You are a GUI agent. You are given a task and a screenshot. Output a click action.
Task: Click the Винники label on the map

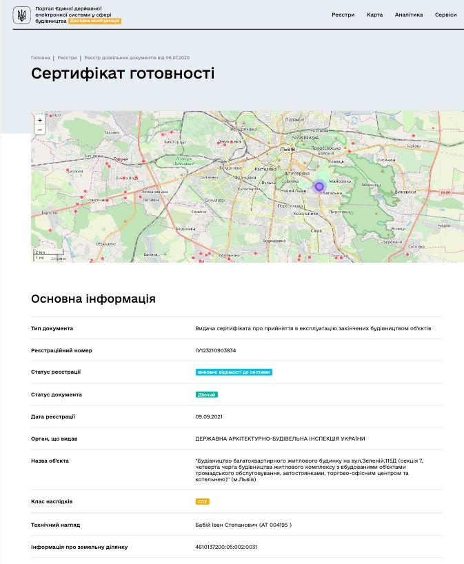point(405,192)
